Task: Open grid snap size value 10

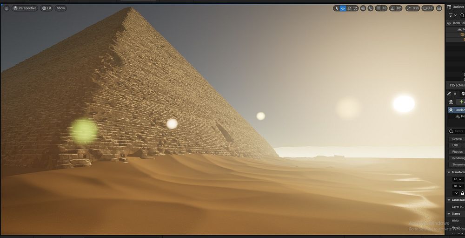Action: 385,8
